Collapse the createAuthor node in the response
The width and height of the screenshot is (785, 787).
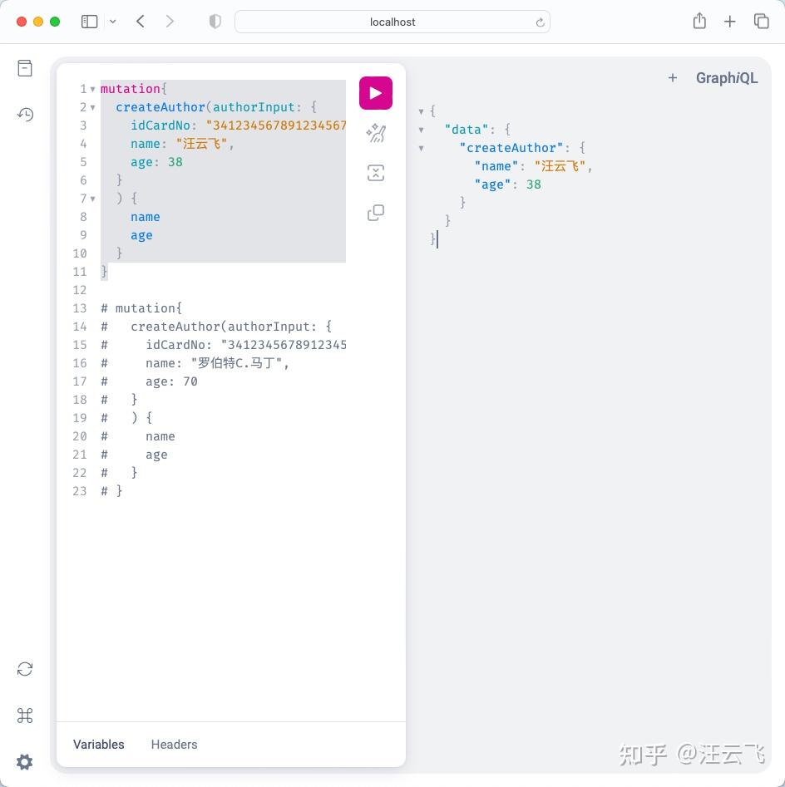(x=421, y=148)
